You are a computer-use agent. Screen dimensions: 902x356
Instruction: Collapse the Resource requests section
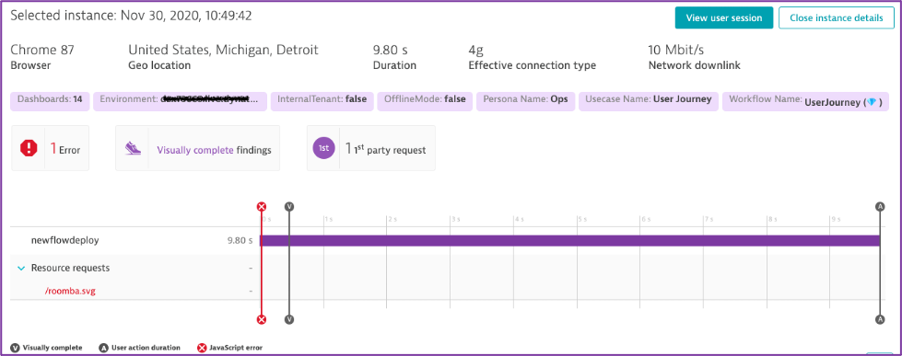[21, 268]
